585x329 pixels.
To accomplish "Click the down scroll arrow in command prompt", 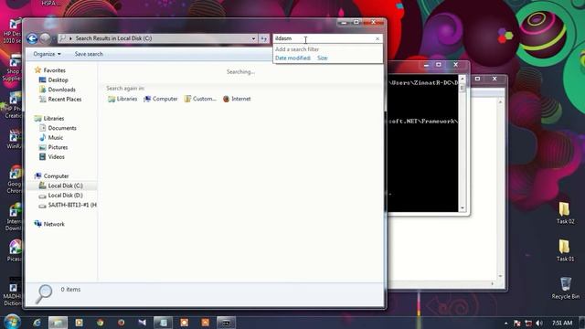I will pos(463,207).
